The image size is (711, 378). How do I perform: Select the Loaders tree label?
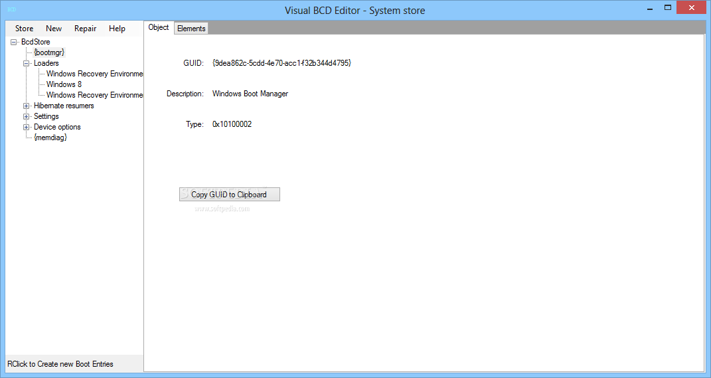tap(46, 63)
